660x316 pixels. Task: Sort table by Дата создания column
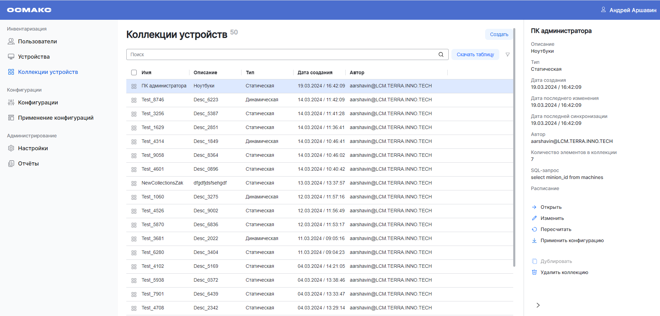click(315, 72)
